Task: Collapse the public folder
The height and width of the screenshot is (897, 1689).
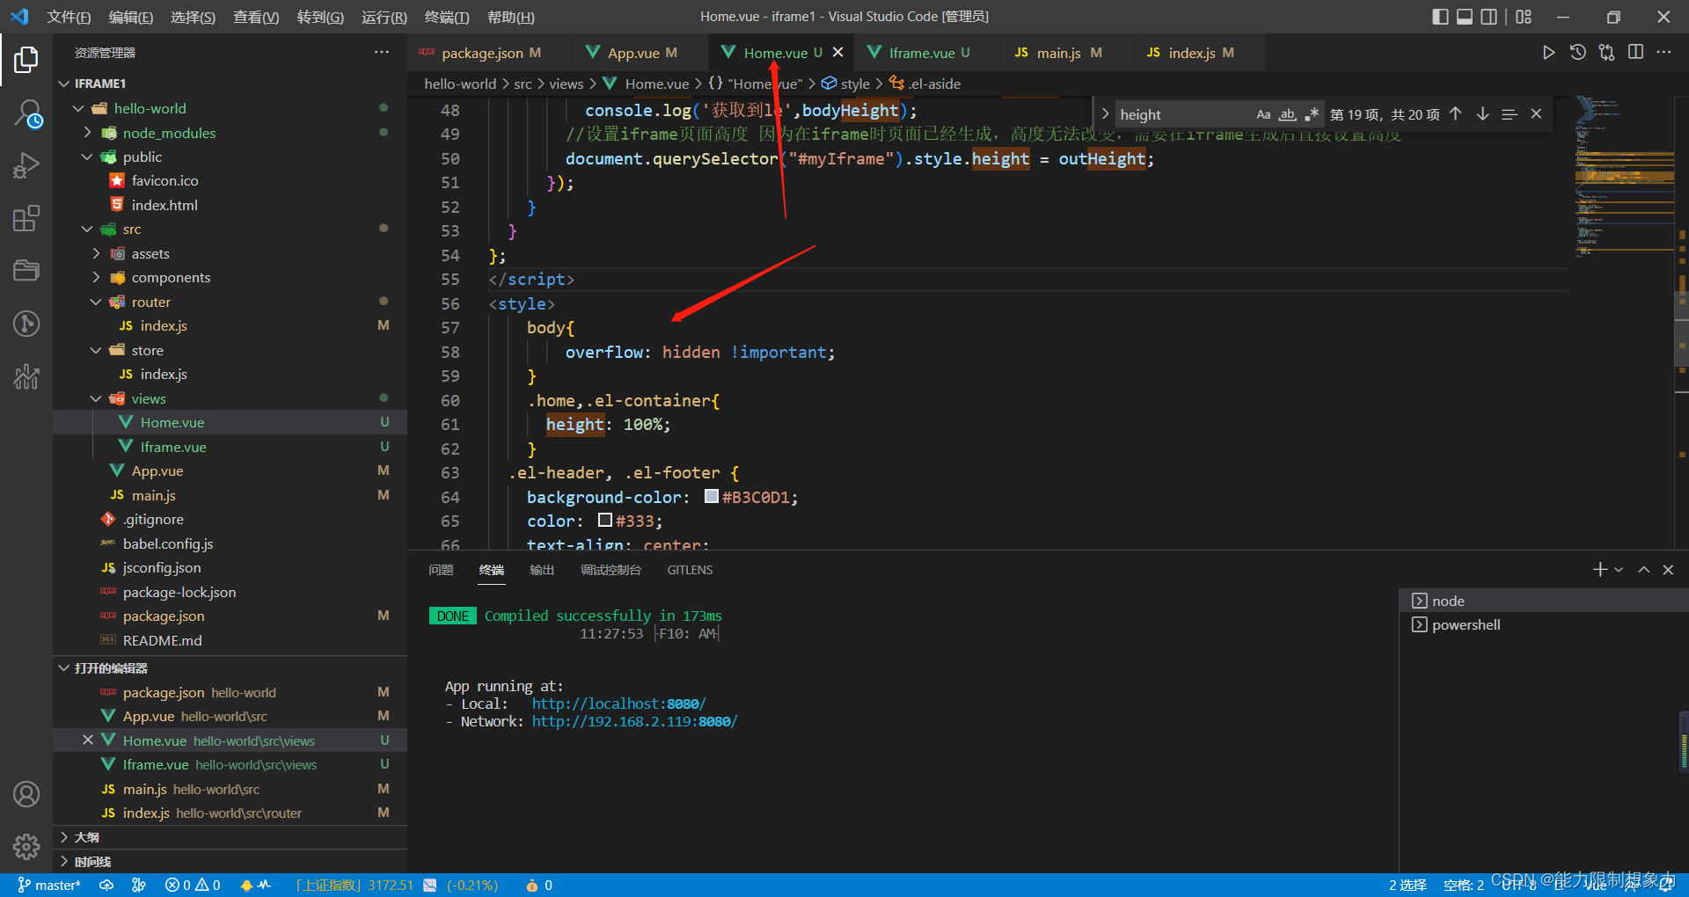Action: coord(87,157)
